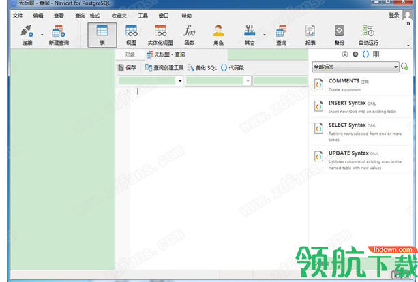Expand the Others (其它) dropdown arrow
This screenshot has width=418, height=282.
click(x=265, y=35)
